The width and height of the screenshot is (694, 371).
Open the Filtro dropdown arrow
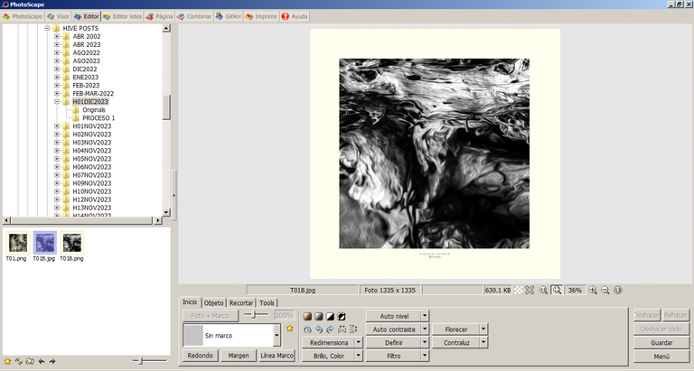click(425, 356)
